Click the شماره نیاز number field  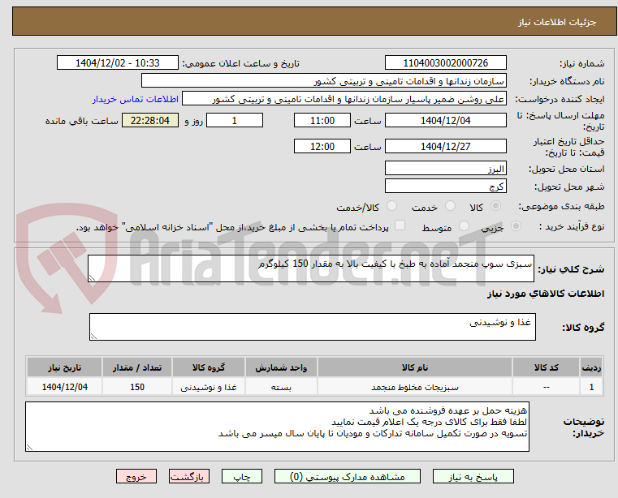[x=445, y=63]
